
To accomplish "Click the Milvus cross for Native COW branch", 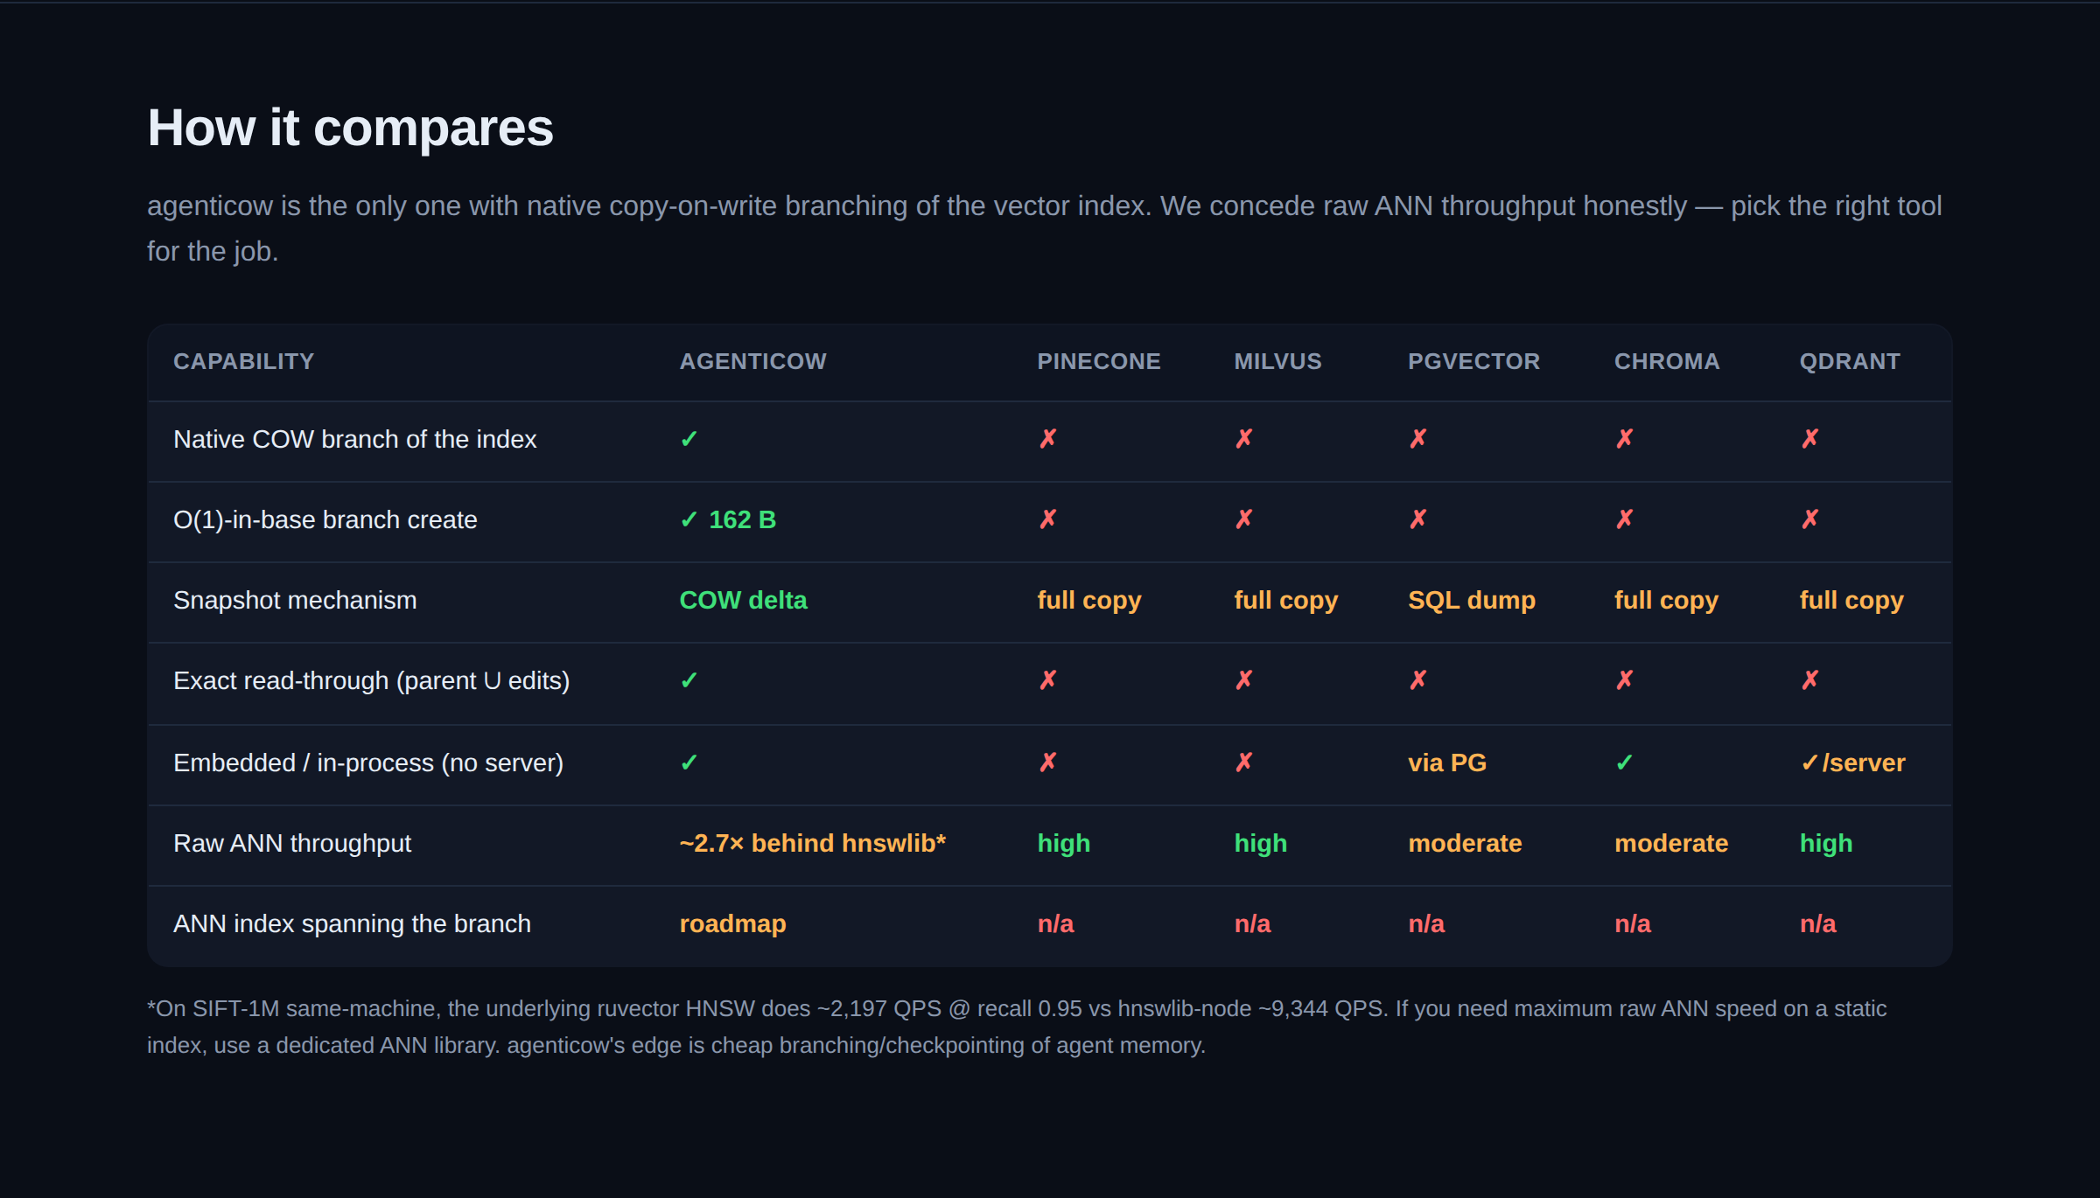I will 1243,439.
